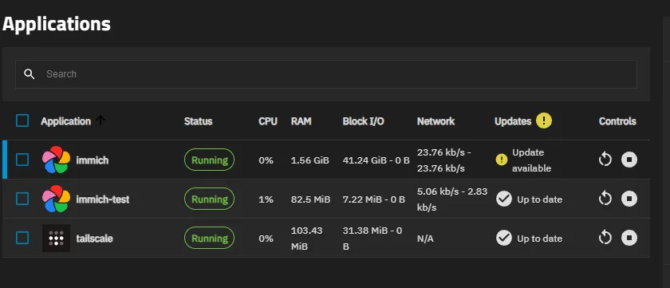
Task: Sort by the Block I/O column header
Action: pos(363,121)
